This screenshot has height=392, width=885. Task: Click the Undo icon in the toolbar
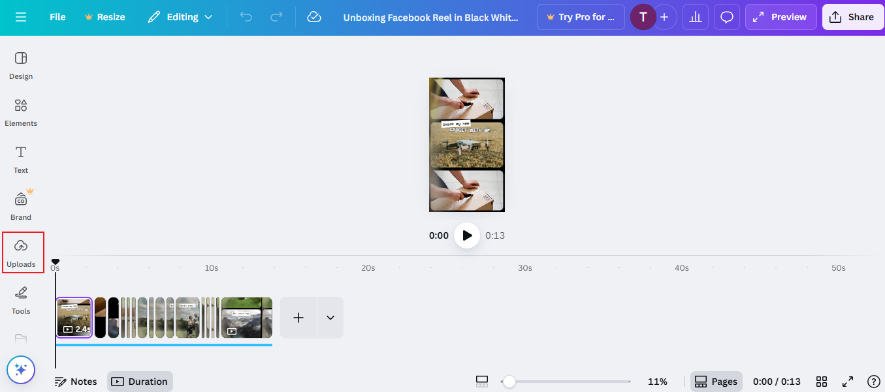pyautogui.click(x=246, y=17)
